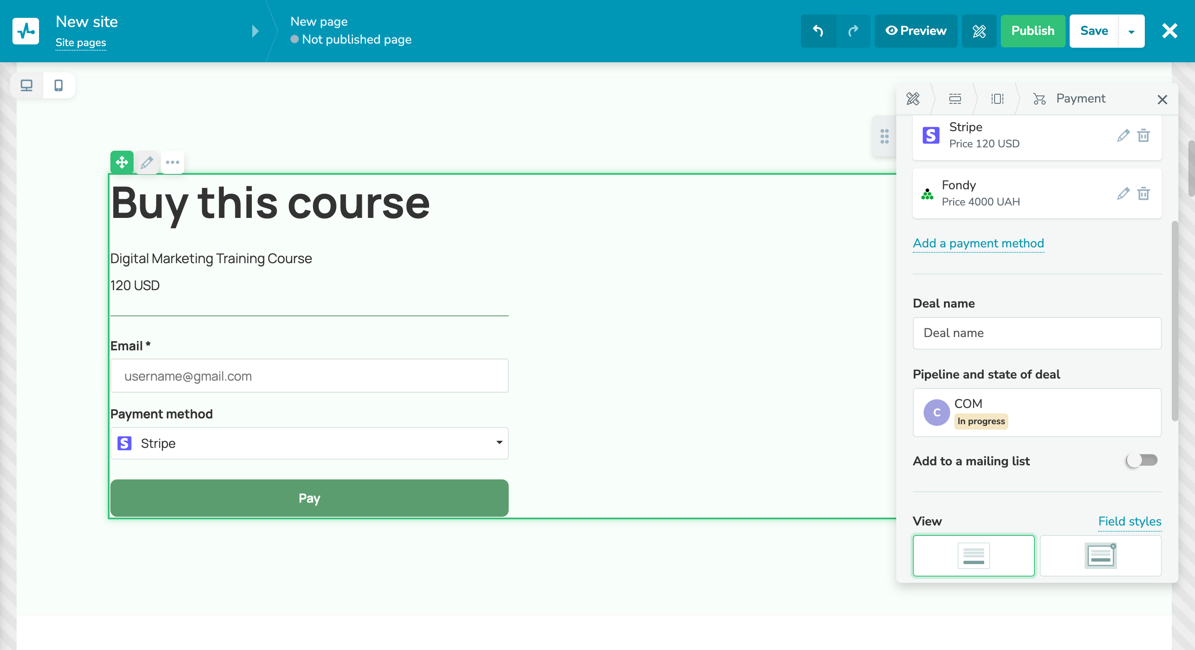
Task: Select the block settings breadcrumb icon
Action: click(x=997, y=99)
